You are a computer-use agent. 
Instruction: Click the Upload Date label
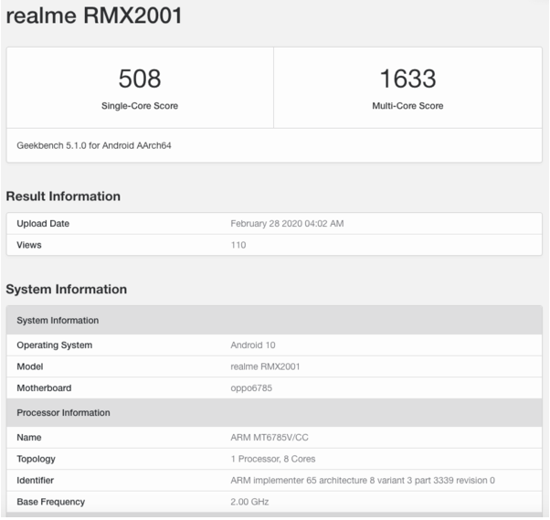43,224
